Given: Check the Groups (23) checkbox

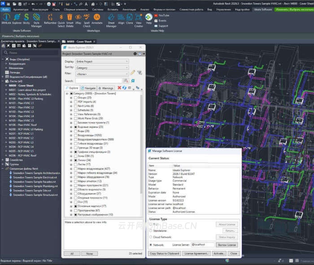Looking at the screenshot, I should click(x=75, y=98).
